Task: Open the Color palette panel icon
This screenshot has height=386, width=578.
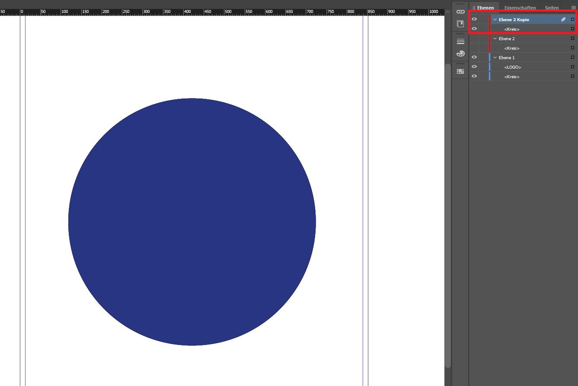Action: click(x=460, y=54)
